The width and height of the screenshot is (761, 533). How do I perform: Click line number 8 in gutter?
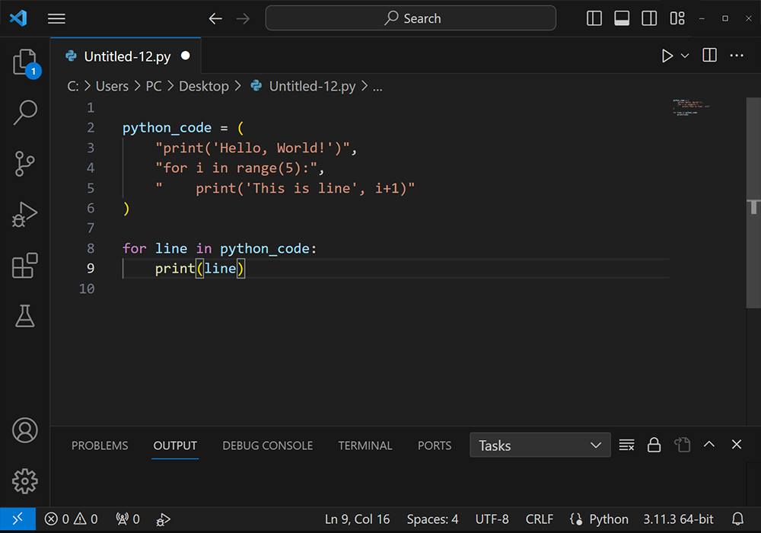tap(91, 248)
